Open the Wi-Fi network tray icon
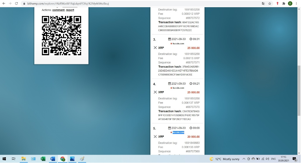The width and height of the screenshot is (301, 163). pos(263,159)
